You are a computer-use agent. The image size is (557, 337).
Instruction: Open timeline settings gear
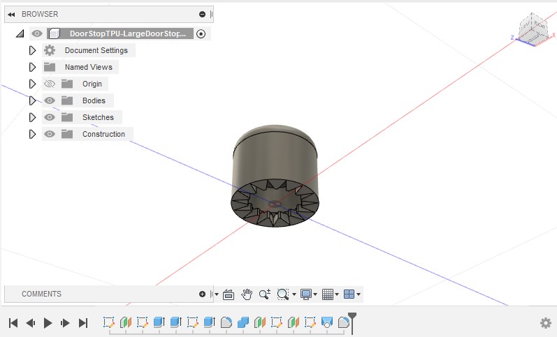pyautogui.click(x=546, y=323)
